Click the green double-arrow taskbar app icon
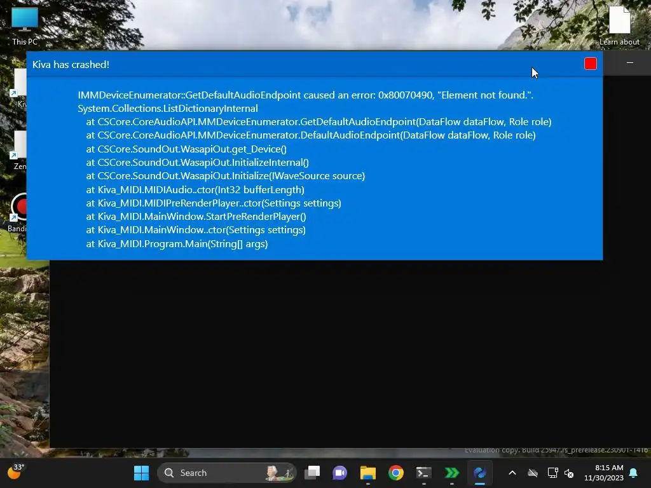 (x=452, y=473)
